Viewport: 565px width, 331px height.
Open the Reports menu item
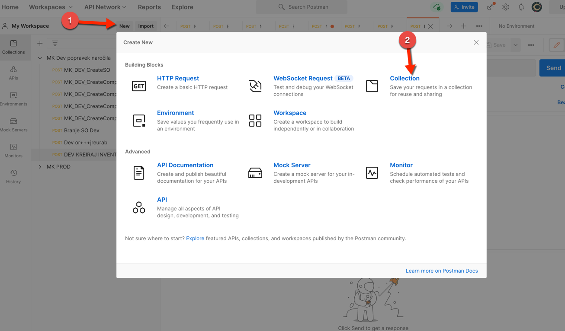pos(149,7)
